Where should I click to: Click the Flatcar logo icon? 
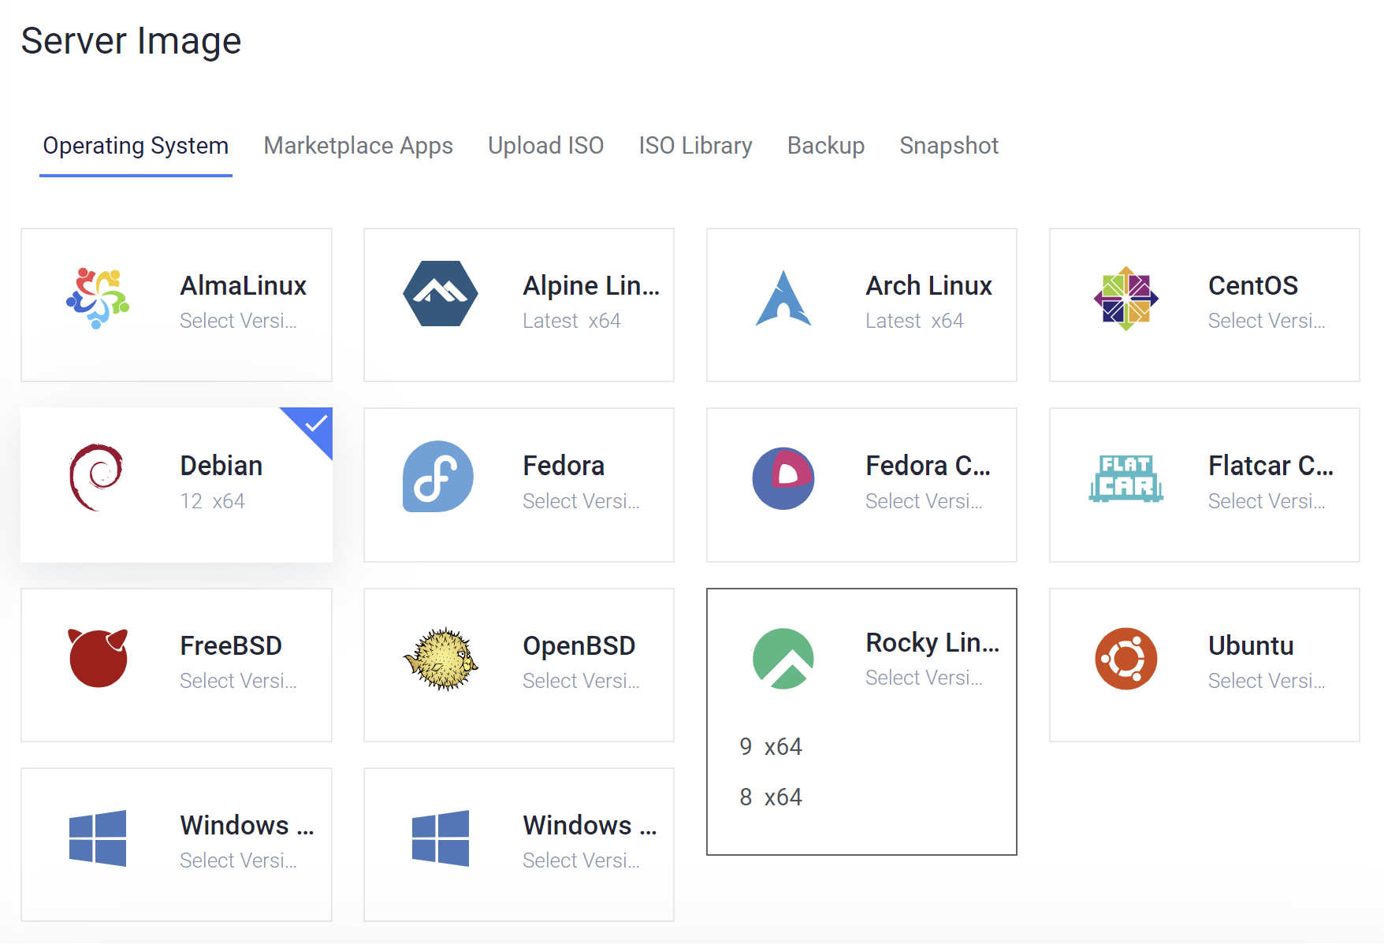[1126, 478]
